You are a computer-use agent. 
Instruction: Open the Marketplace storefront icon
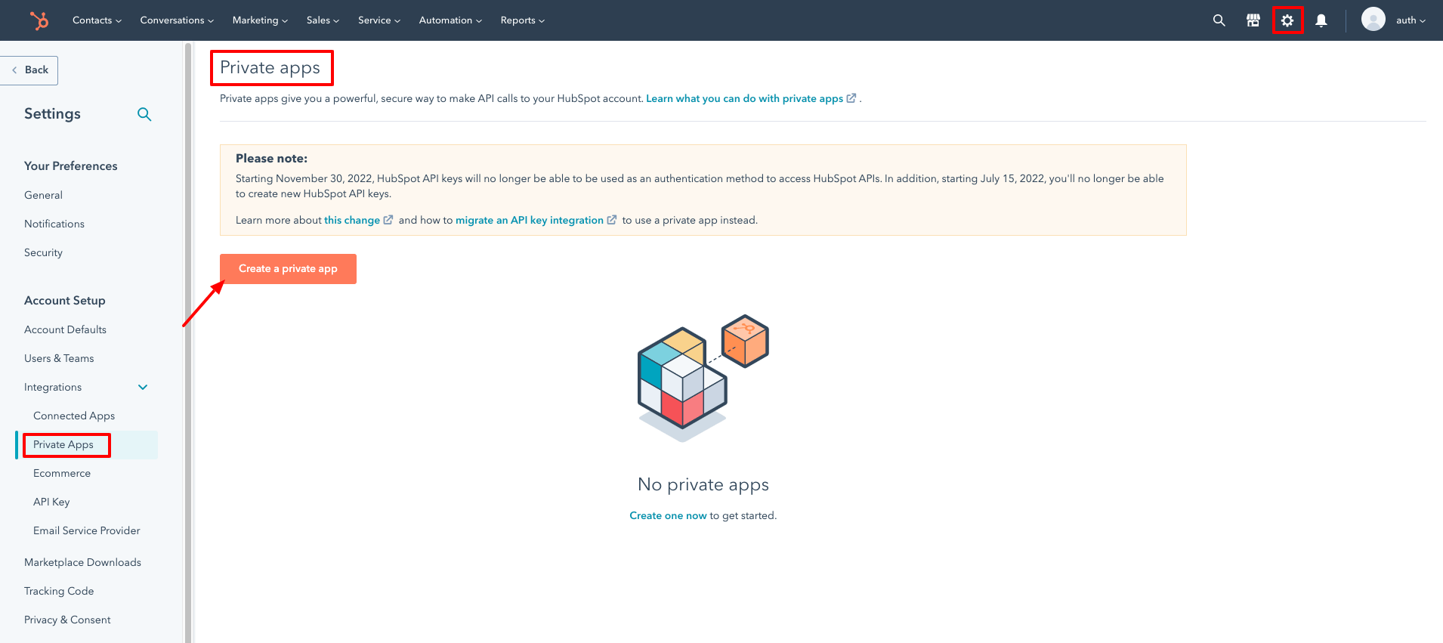[1253, 20]
